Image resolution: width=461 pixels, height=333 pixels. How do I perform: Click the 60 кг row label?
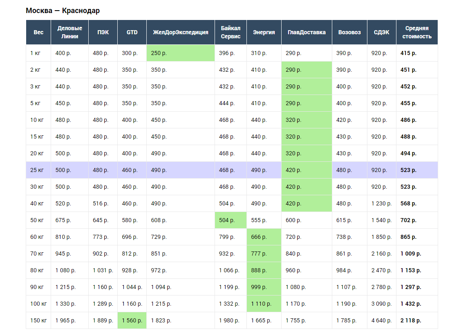point(37,237)
